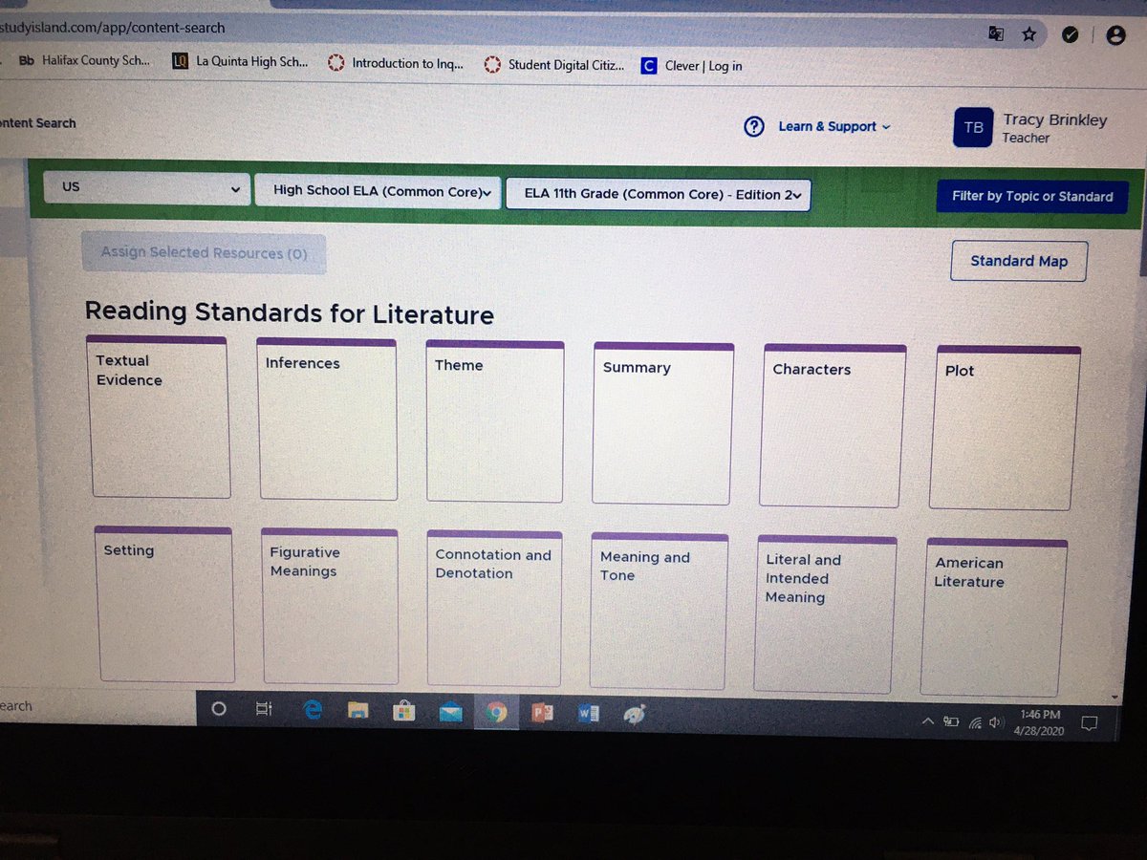
Task: Click the battery status tray icon
Action: 950,722
